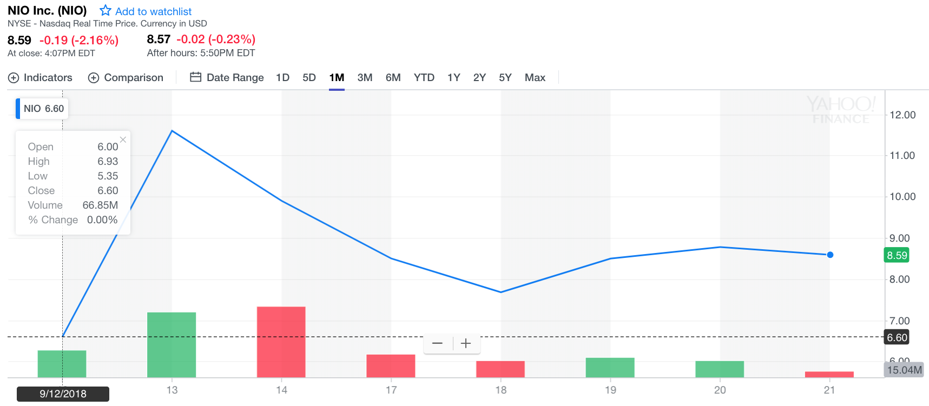Image resolution: width=929 pixels, height=406 pixels.
Task: Show the 6M chart range
Action: 393,77
